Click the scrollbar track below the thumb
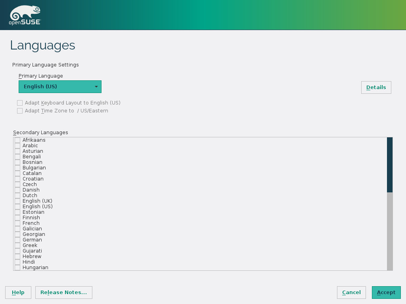The width and height of the screenshot is (406, 304). tap(390, 232)
